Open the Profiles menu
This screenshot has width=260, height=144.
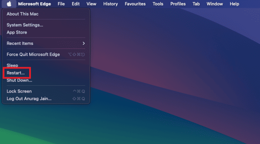click(x=178, y=4)
